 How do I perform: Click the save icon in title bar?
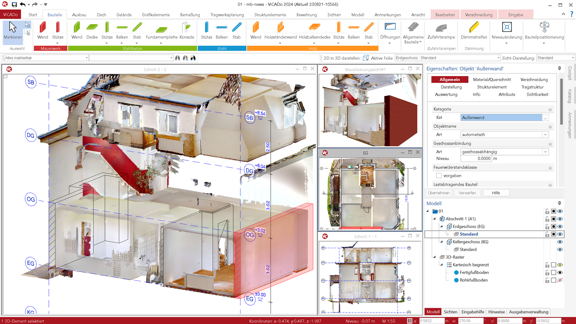[x=14, y=5]
